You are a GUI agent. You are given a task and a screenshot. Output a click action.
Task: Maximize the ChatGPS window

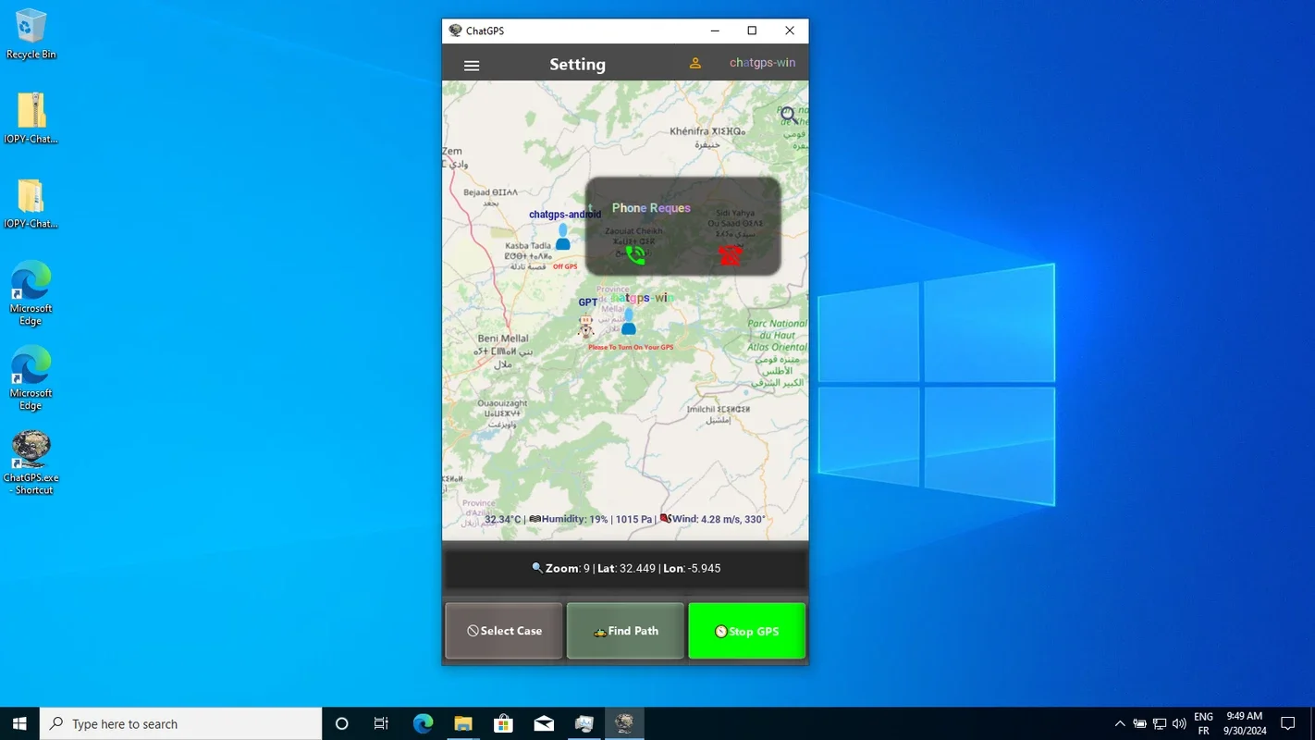[752, 31]
